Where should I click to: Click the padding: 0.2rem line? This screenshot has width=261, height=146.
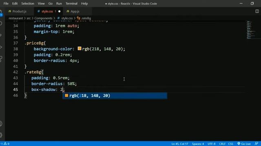[53, 55]
